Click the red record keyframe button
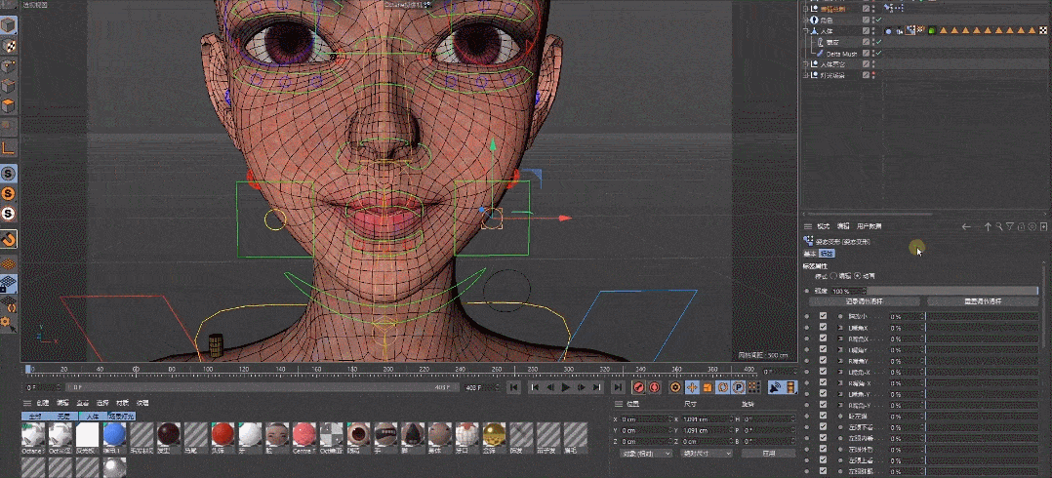 [639, 387]
